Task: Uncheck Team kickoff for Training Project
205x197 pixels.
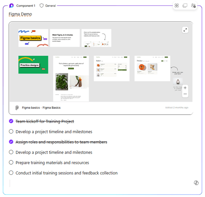Action: click(11, 121)
